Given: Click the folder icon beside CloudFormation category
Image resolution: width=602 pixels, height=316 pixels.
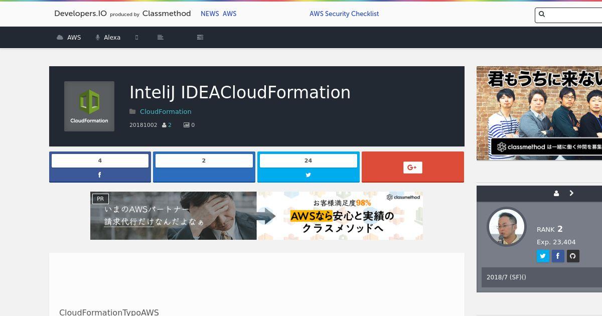Looking at the screenshot, I should point(132,111).
